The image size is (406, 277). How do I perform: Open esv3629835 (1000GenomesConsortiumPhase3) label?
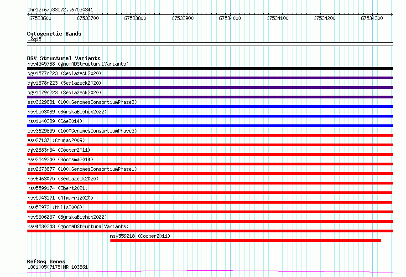coord(82,131)
